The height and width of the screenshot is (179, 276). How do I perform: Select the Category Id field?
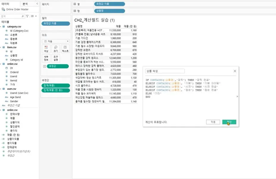[16, 60]
